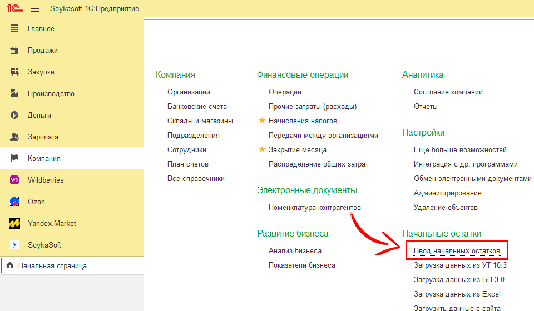Viewport: 534px width, 311px height.
Task: Select the Yandex.Market icon
Action: click(x=15, y=224)
